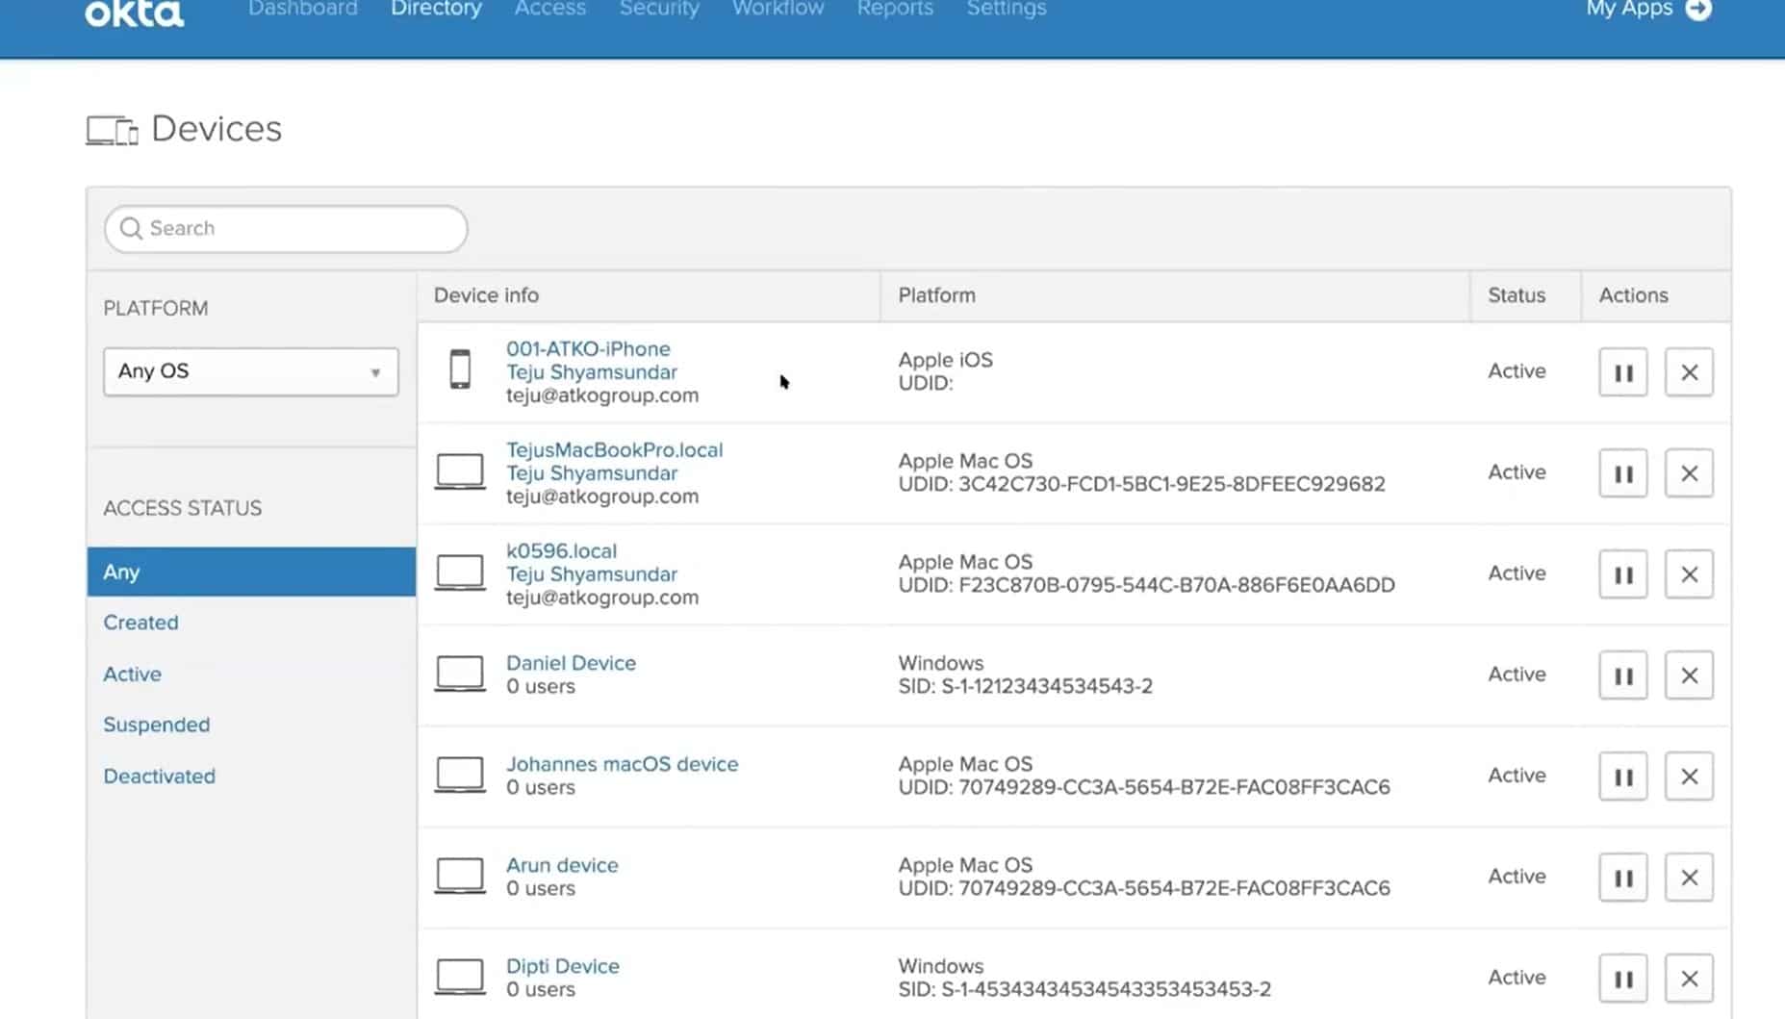This screenshot has height=1019, width=1785.
Task: Open the Security menu
Action: 659,10
